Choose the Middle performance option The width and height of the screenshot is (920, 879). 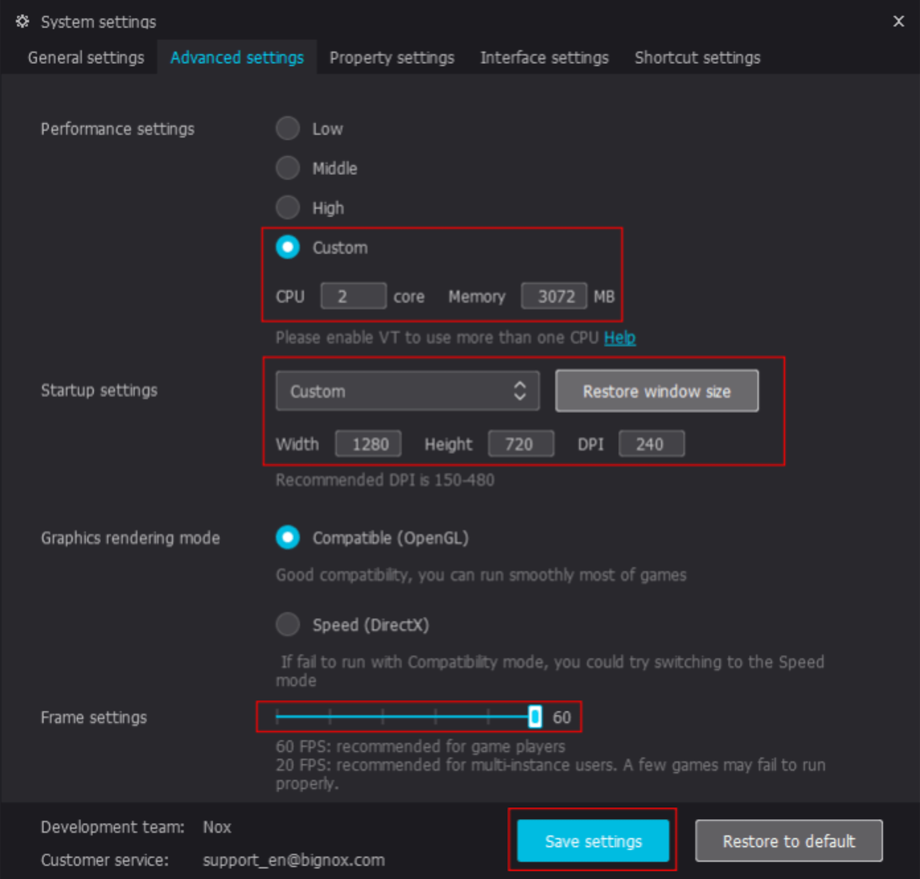(x=287, y=168)
